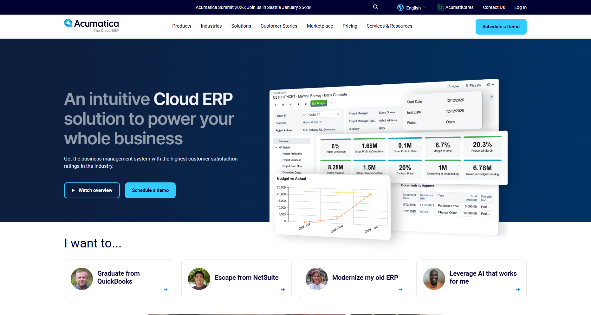This screenshot has width=591, height=315.
Task: Expand the English language dropdown
Action: (x=426, y=7)
